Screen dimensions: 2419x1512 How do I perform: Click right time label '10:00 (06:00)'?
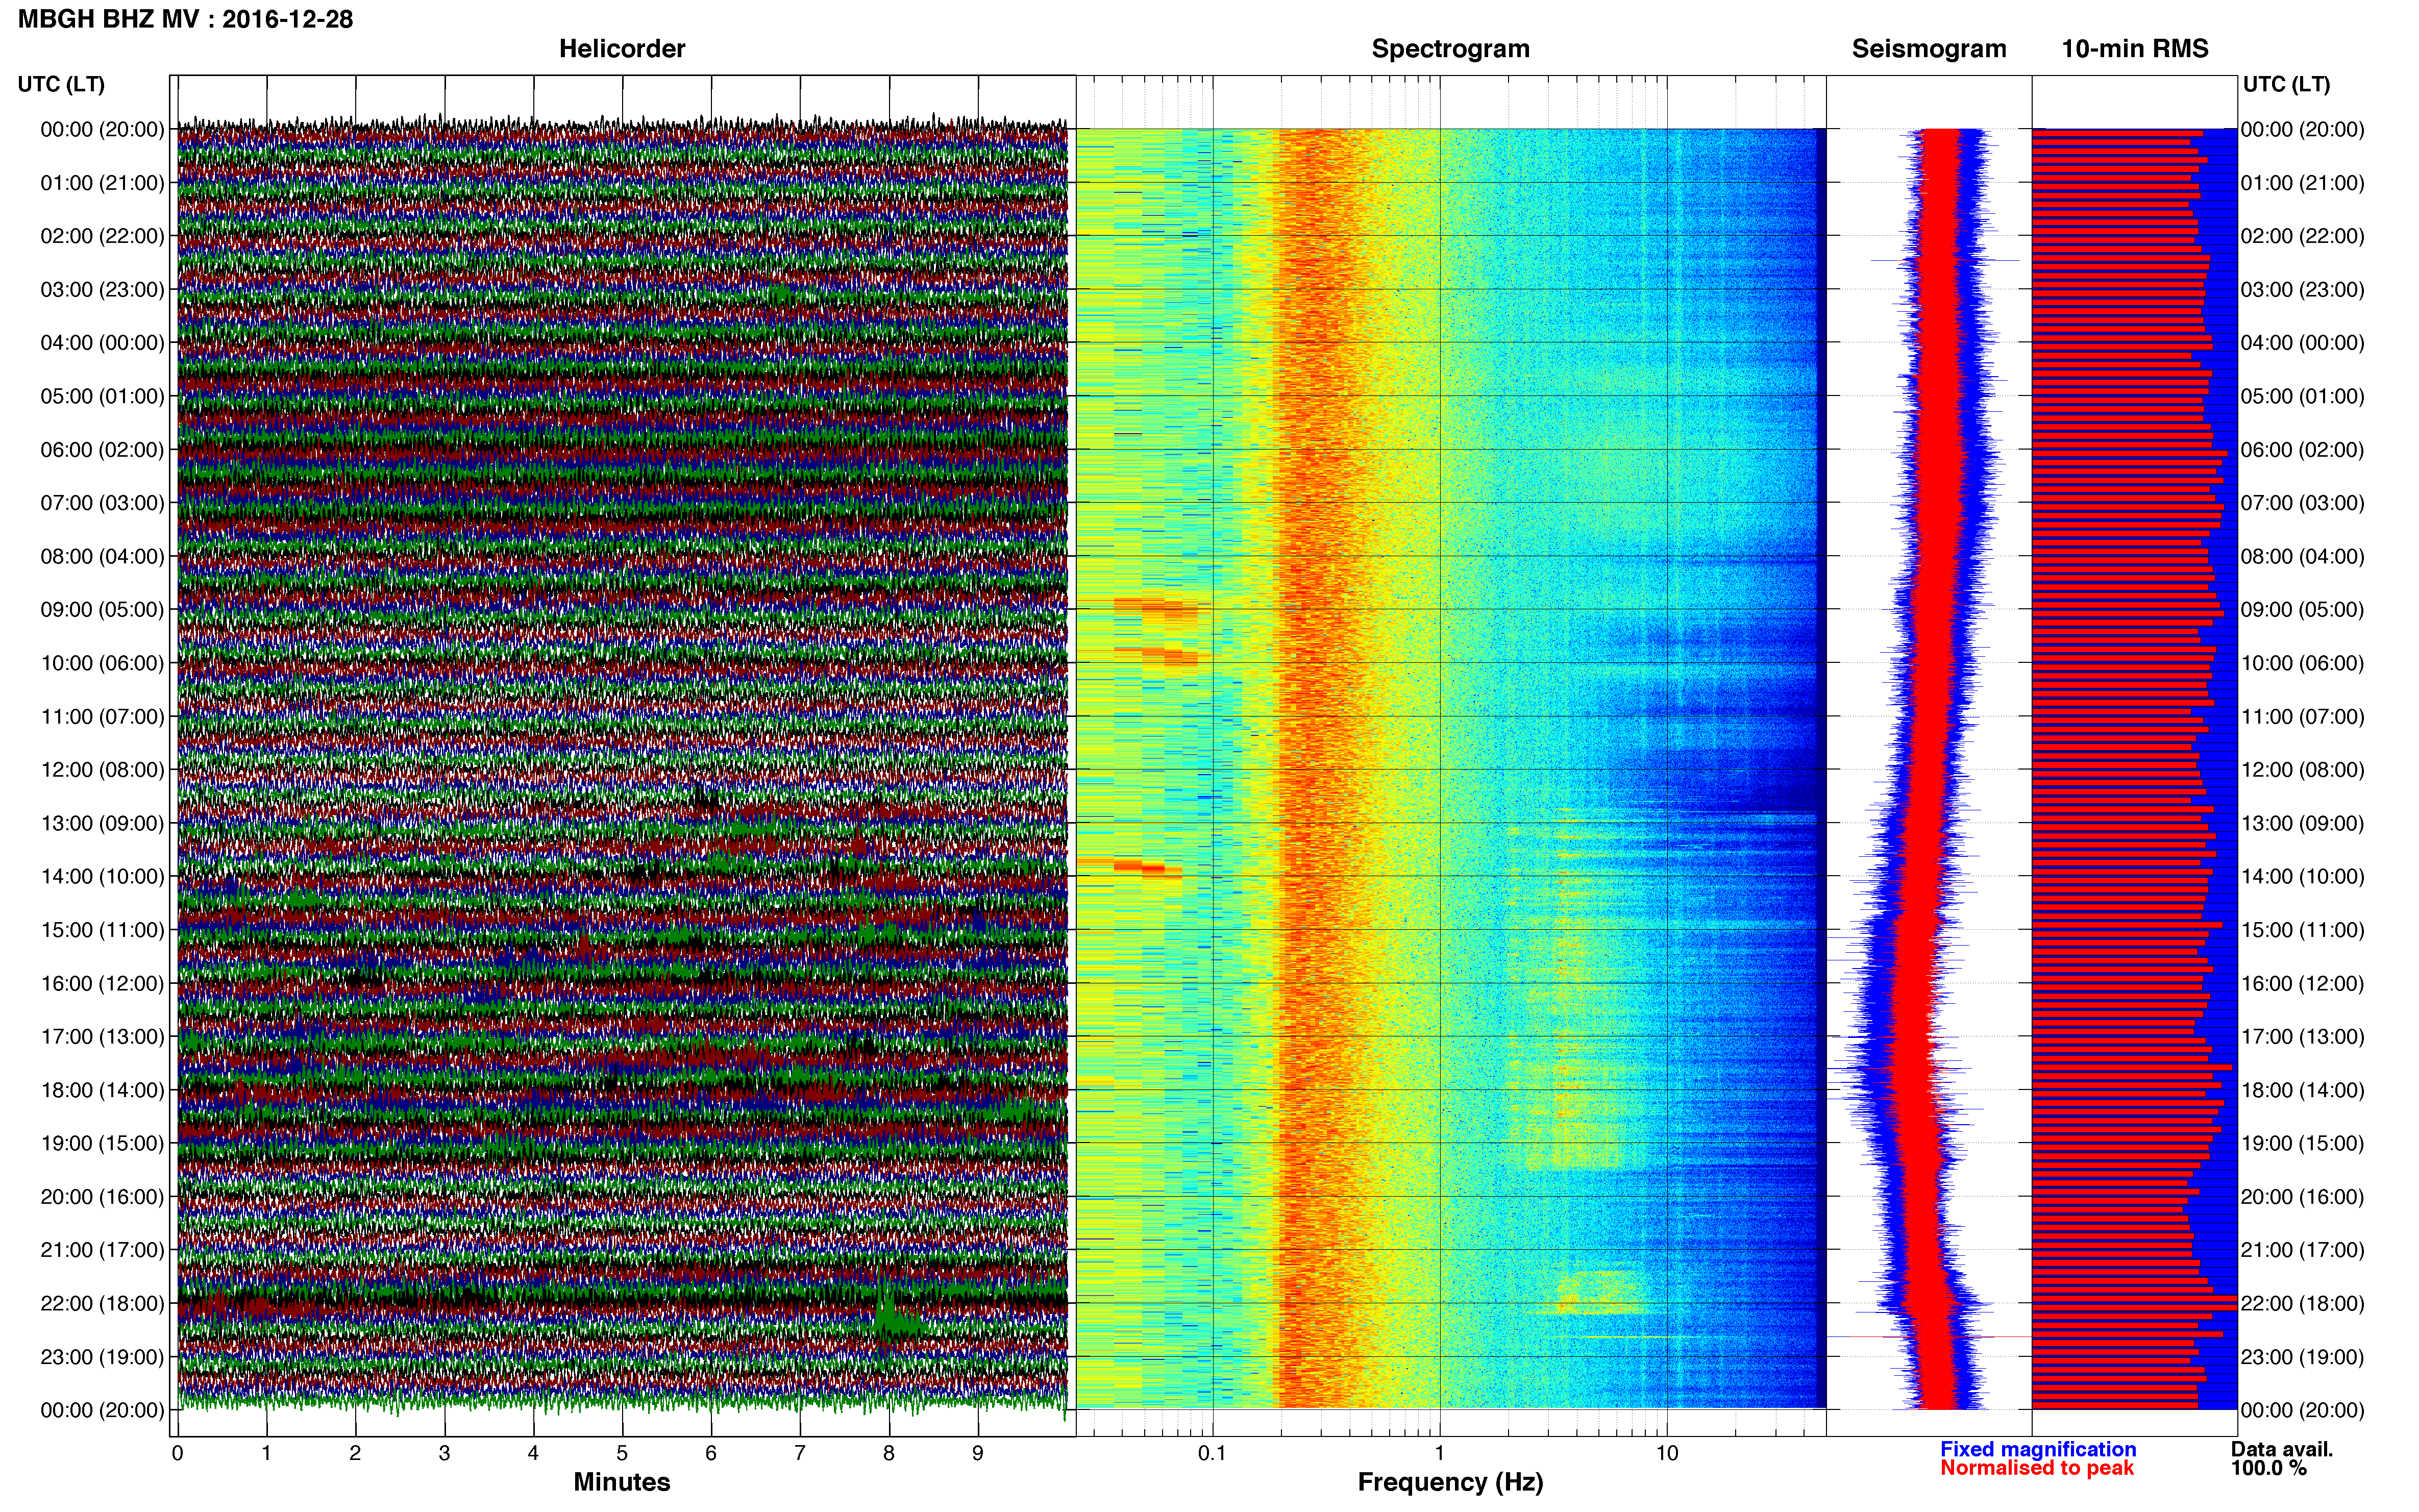click(x=2303, y=663)
